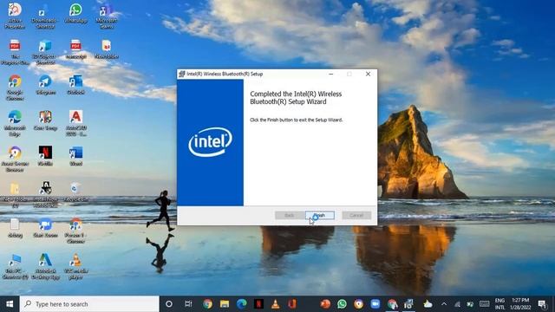Open Netflix from the taskbar
The height and width of the screenshot is (312, 555).
point(258,304)
